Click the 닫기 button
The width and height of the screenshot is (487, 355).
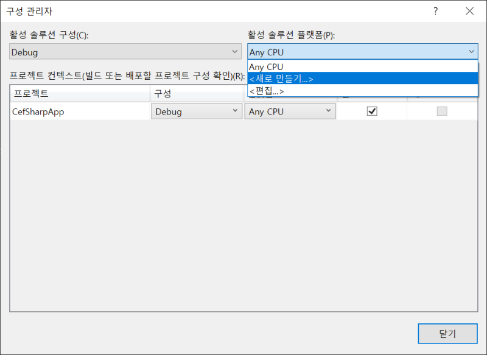[x=447, y=334]
